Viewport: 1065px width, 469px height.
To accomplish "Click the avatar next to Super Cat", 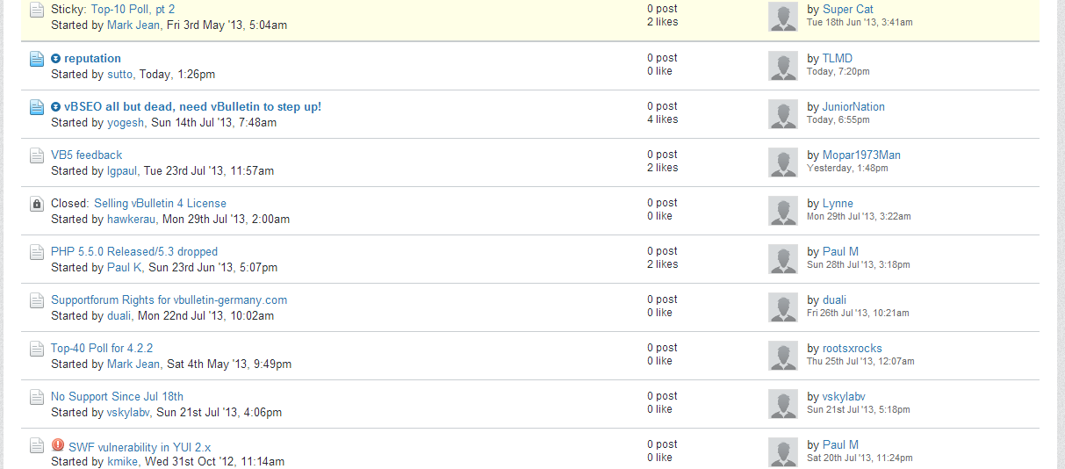I will point(783,17).
